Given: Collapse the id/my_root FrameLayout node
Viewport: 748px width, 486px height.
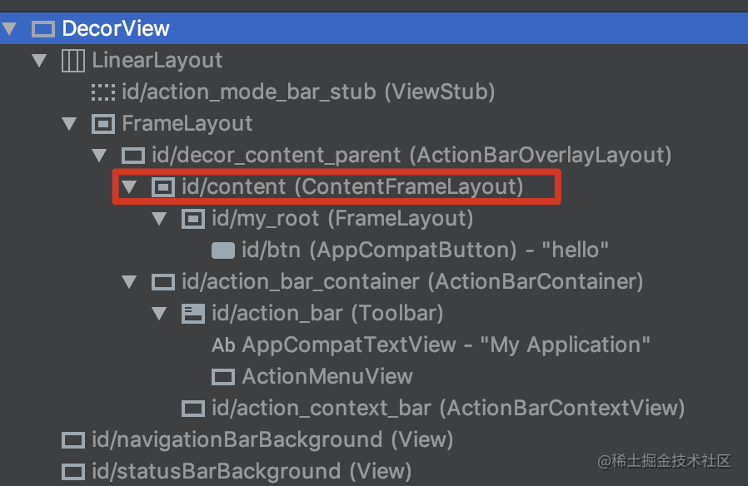Looking at the screenshot, I should pos(159,218).
